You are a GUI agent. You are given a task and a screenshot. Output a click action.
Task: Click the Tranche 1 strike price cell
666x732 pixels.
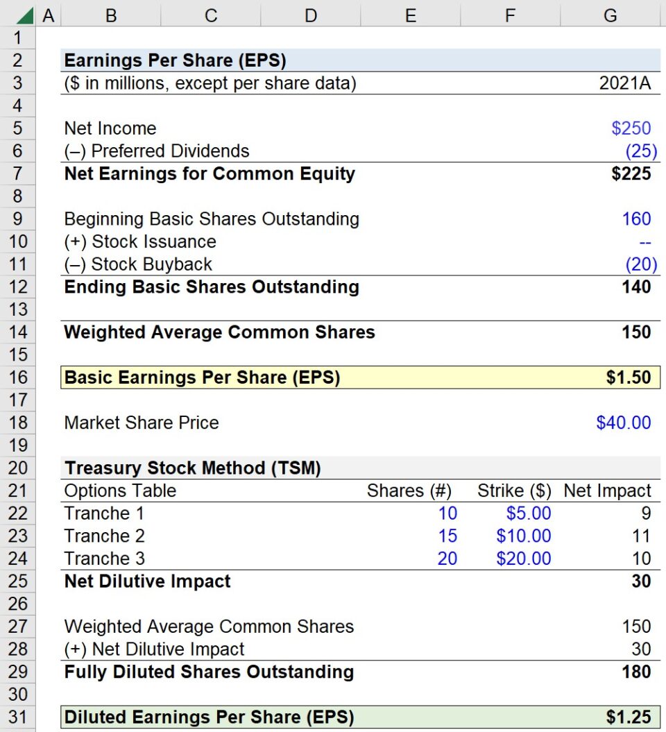point(510,513)
